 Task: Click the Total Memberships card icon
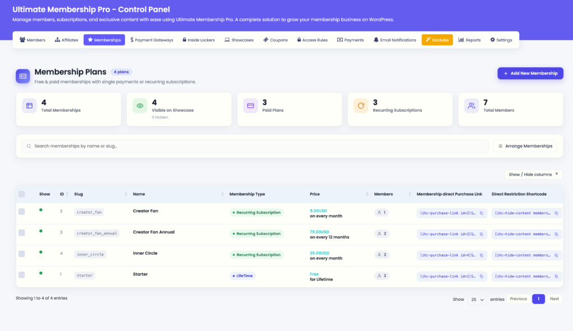29,106
